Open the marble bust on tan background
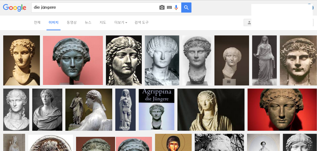 21,60
